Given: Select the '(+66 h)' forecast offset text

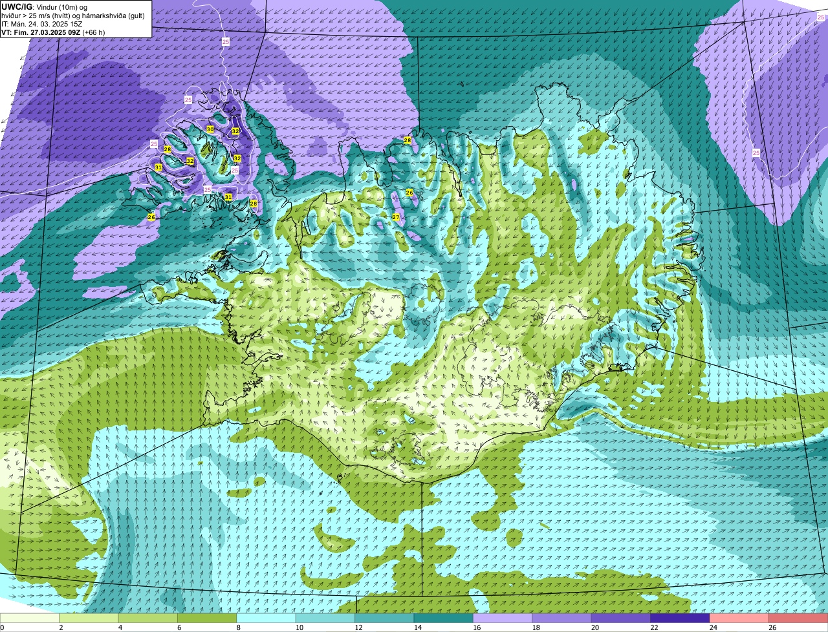Looking at the screenshot, I should coord(94,32).
